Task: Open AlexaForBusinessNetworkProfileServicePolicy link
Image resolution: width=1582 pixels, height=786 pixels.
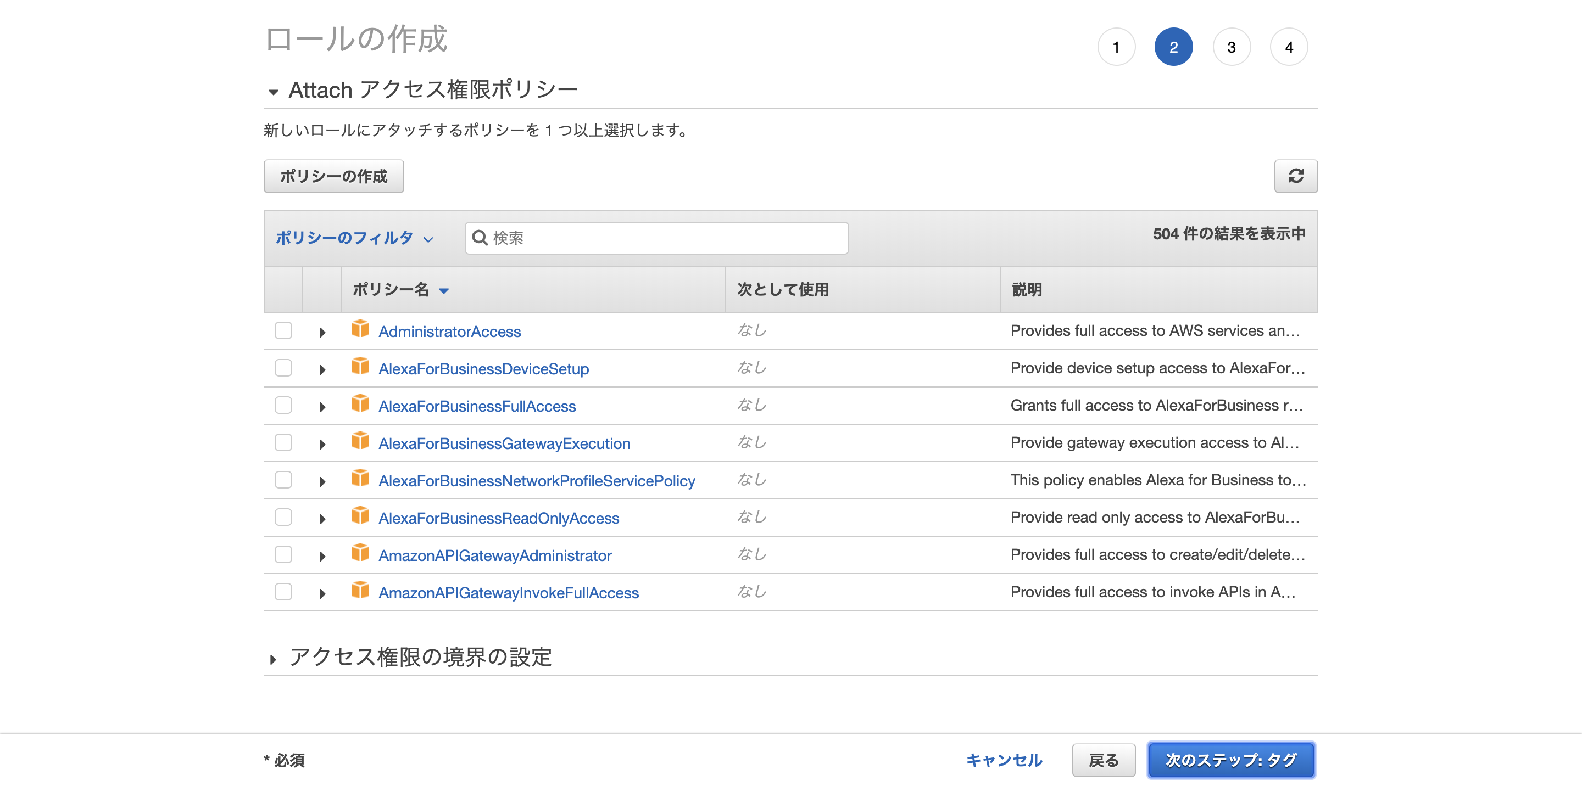Action: (537, 481)
